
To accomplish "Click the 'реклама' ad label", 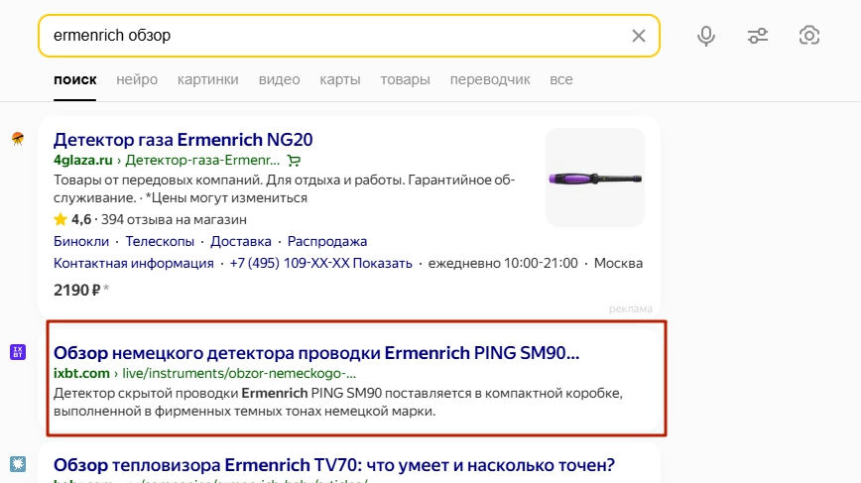I will click(631, 309).
